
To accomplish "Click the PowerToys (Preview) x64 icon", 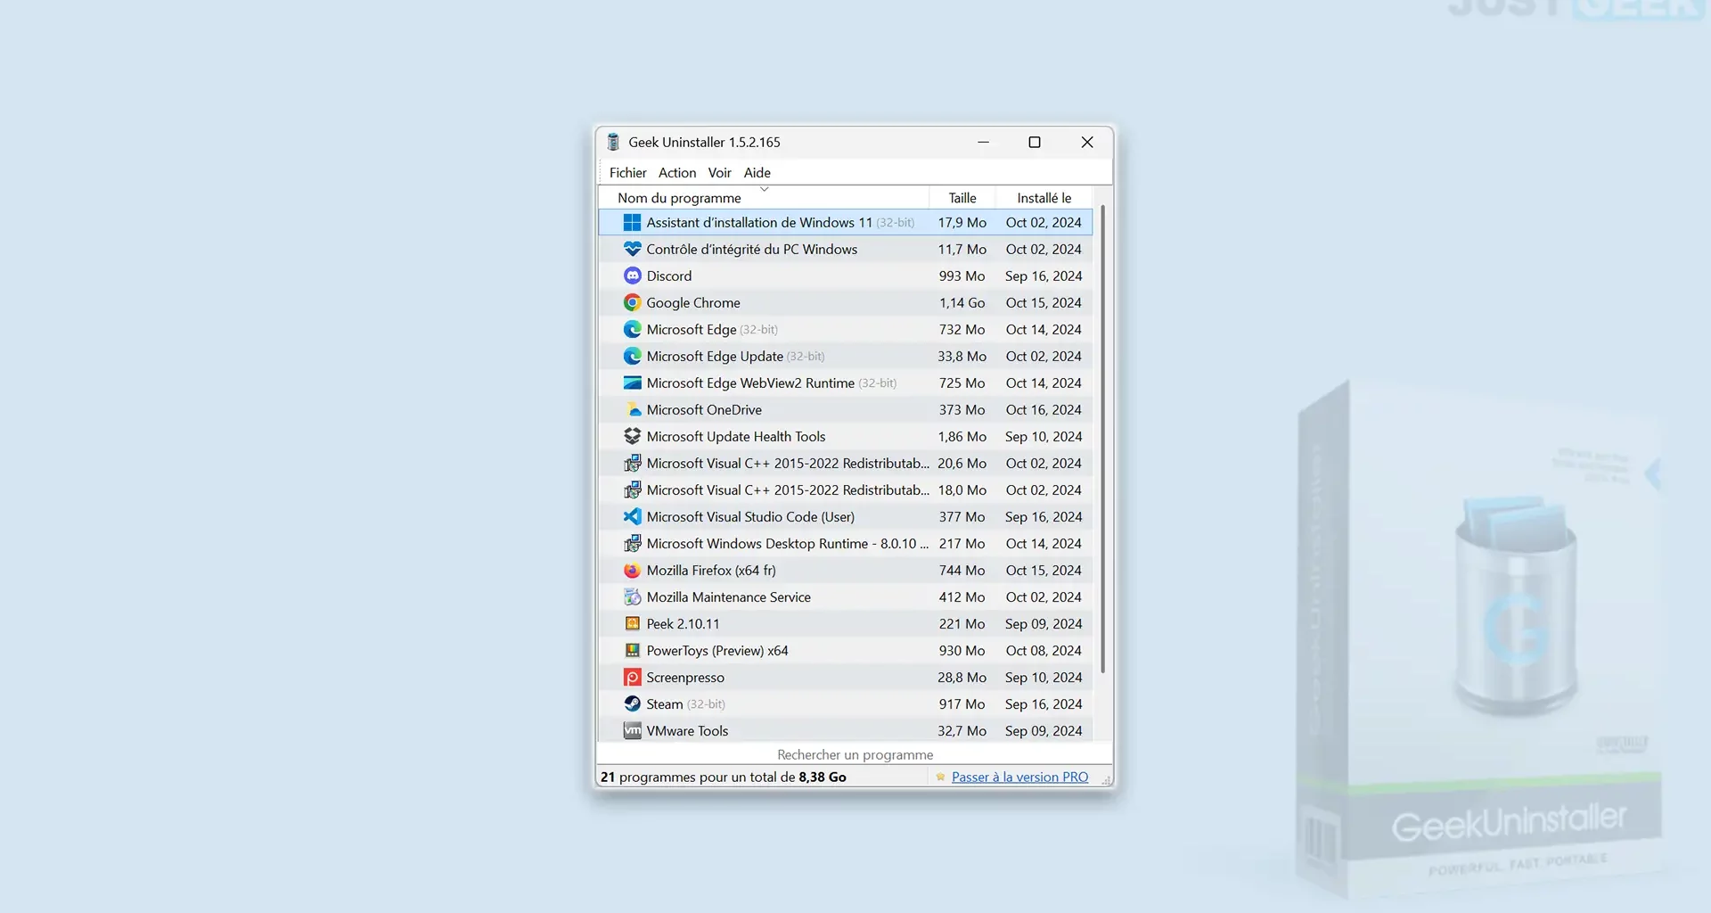I will coord(632,650).
